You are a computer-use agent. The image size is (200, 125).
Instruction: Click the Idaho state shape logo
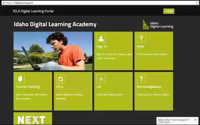point(146,25)
